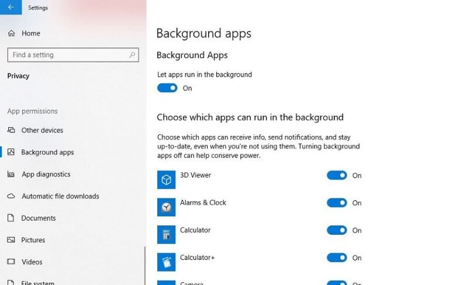449x285 pixels.
Task: Disable 3D Viewer background toggle
Action: [x=337, y=175]
